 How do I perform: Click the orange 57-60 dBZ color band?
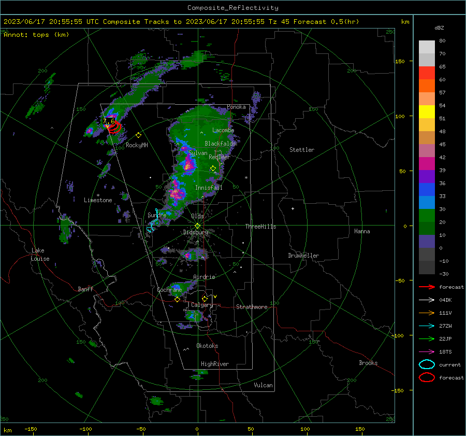(x=427, y=86)
